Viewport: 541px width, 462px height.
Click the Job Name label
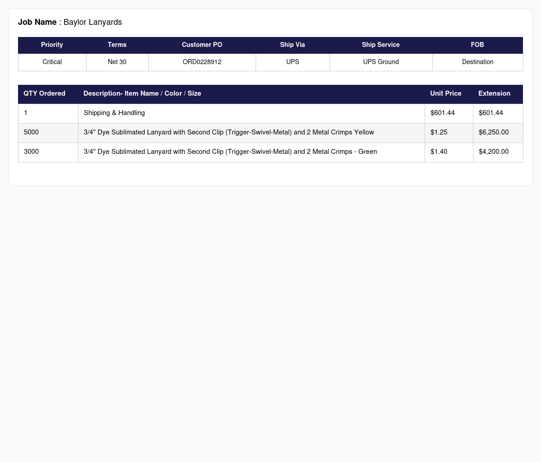(37, 22)
